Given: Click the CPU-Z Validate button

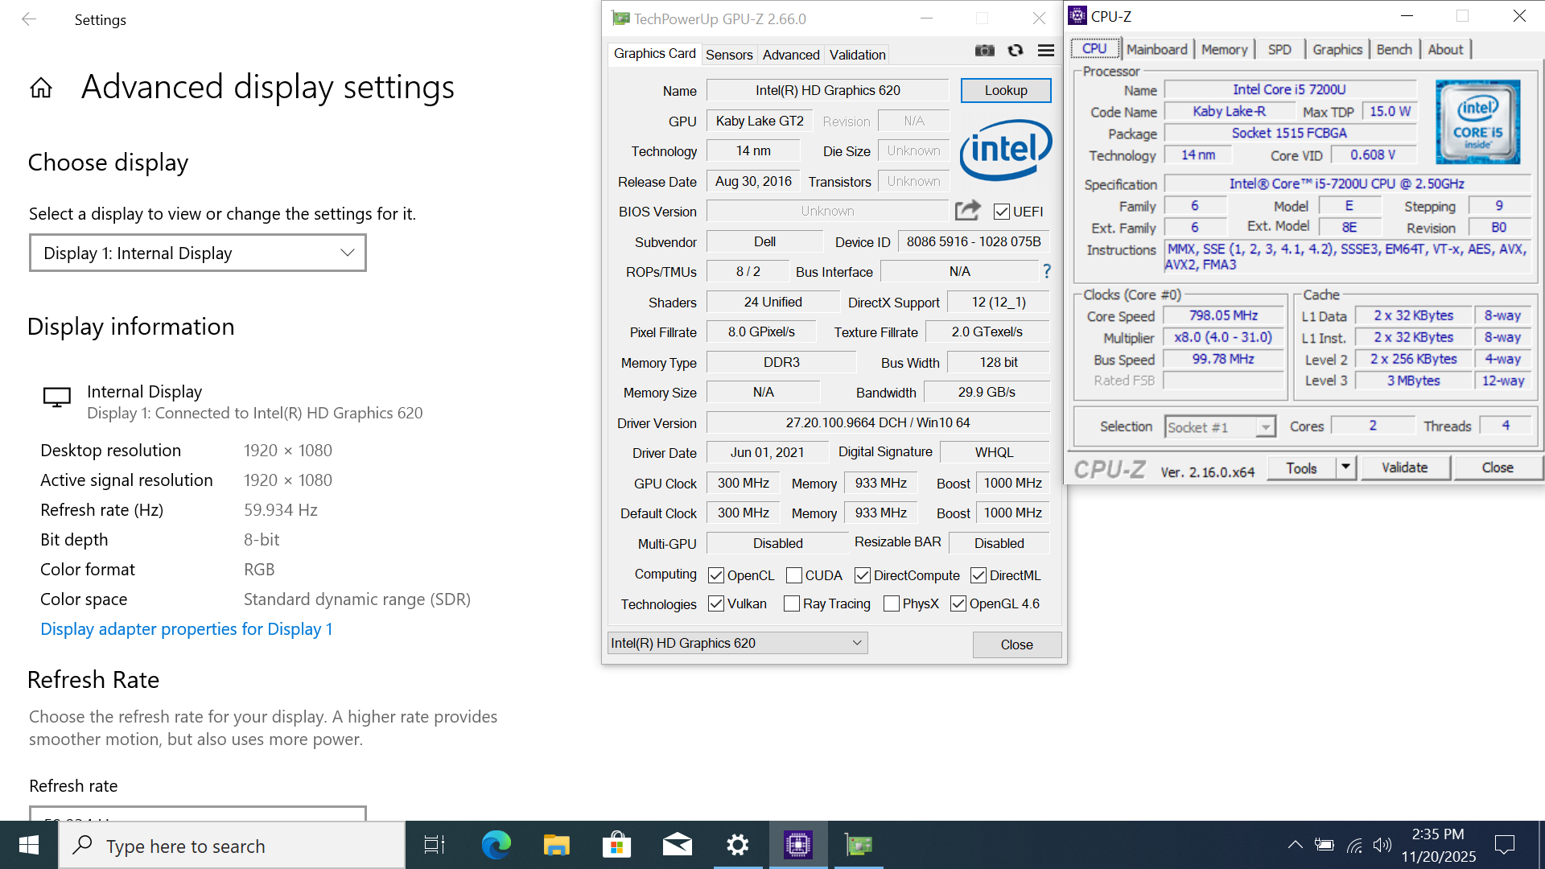Looking at the screenshot, I should [x=1404, y=467].
